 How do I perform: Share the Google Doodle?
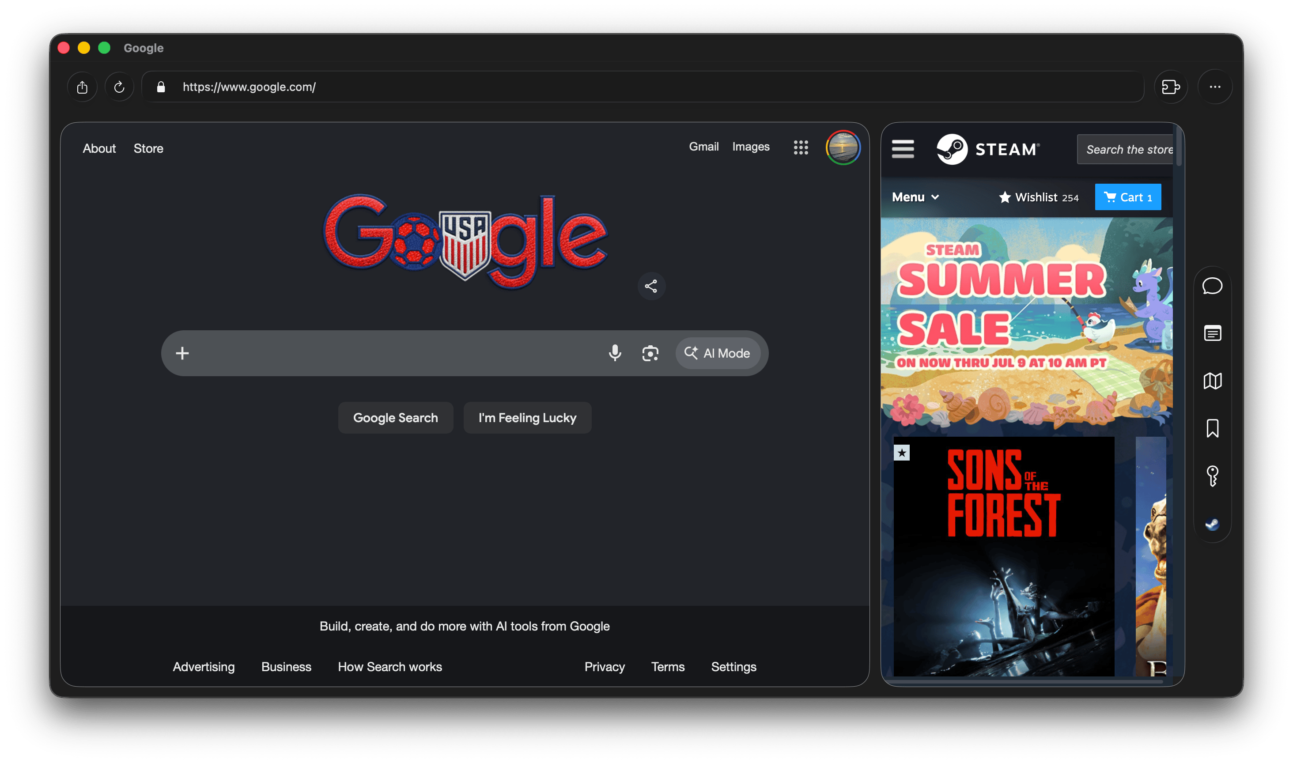coord(651,286)
